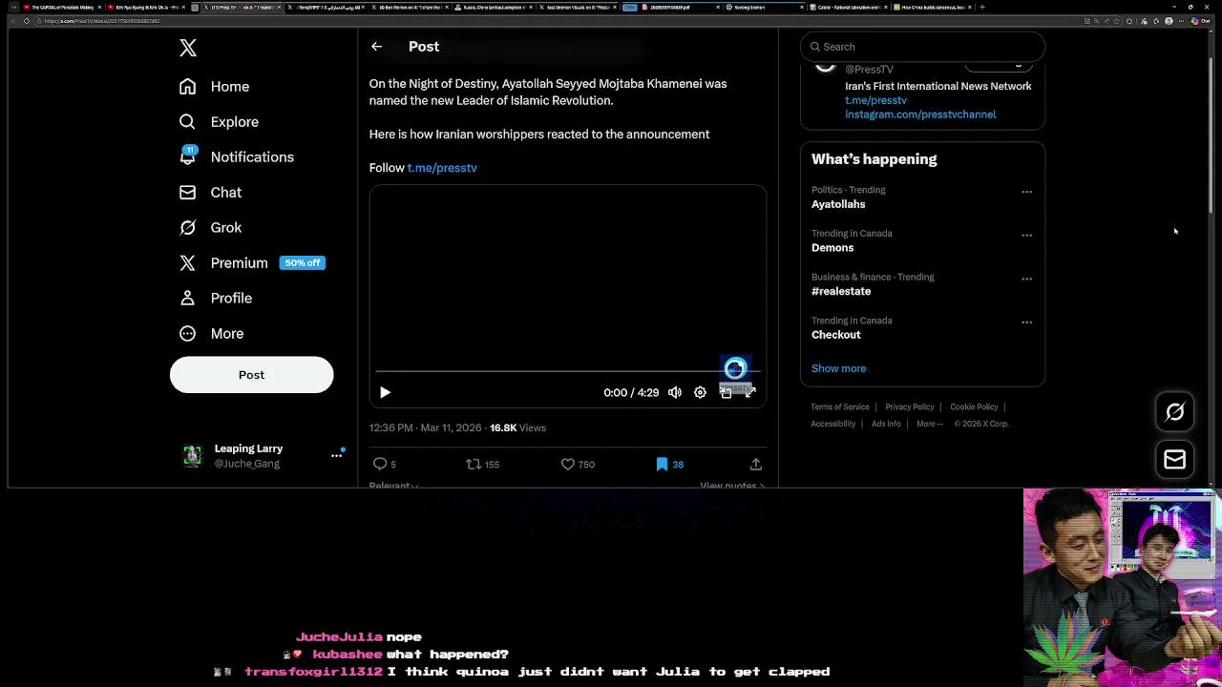Open Ayatollahs trending topic

pyautogui.click(x=838, y=204)
